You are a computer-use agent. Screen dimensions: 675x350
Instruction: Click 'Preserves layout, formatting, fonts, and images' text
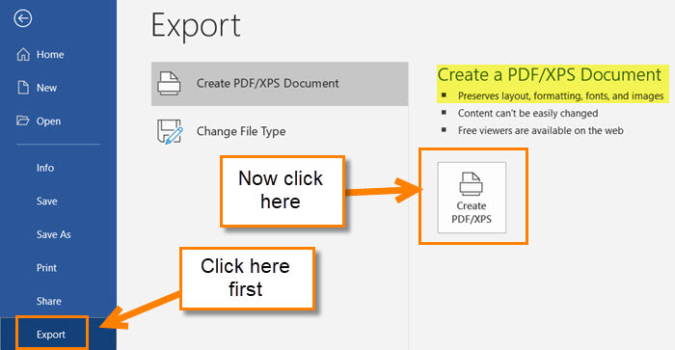[x=560, y=96]
